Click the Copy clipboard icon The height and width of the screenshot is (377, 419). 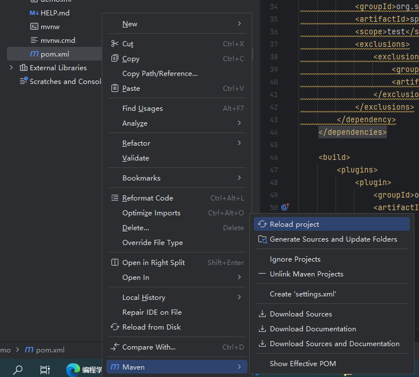[115, 58]
